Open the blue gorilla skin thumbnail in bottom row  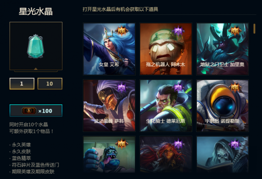click(x=109, y=154)
